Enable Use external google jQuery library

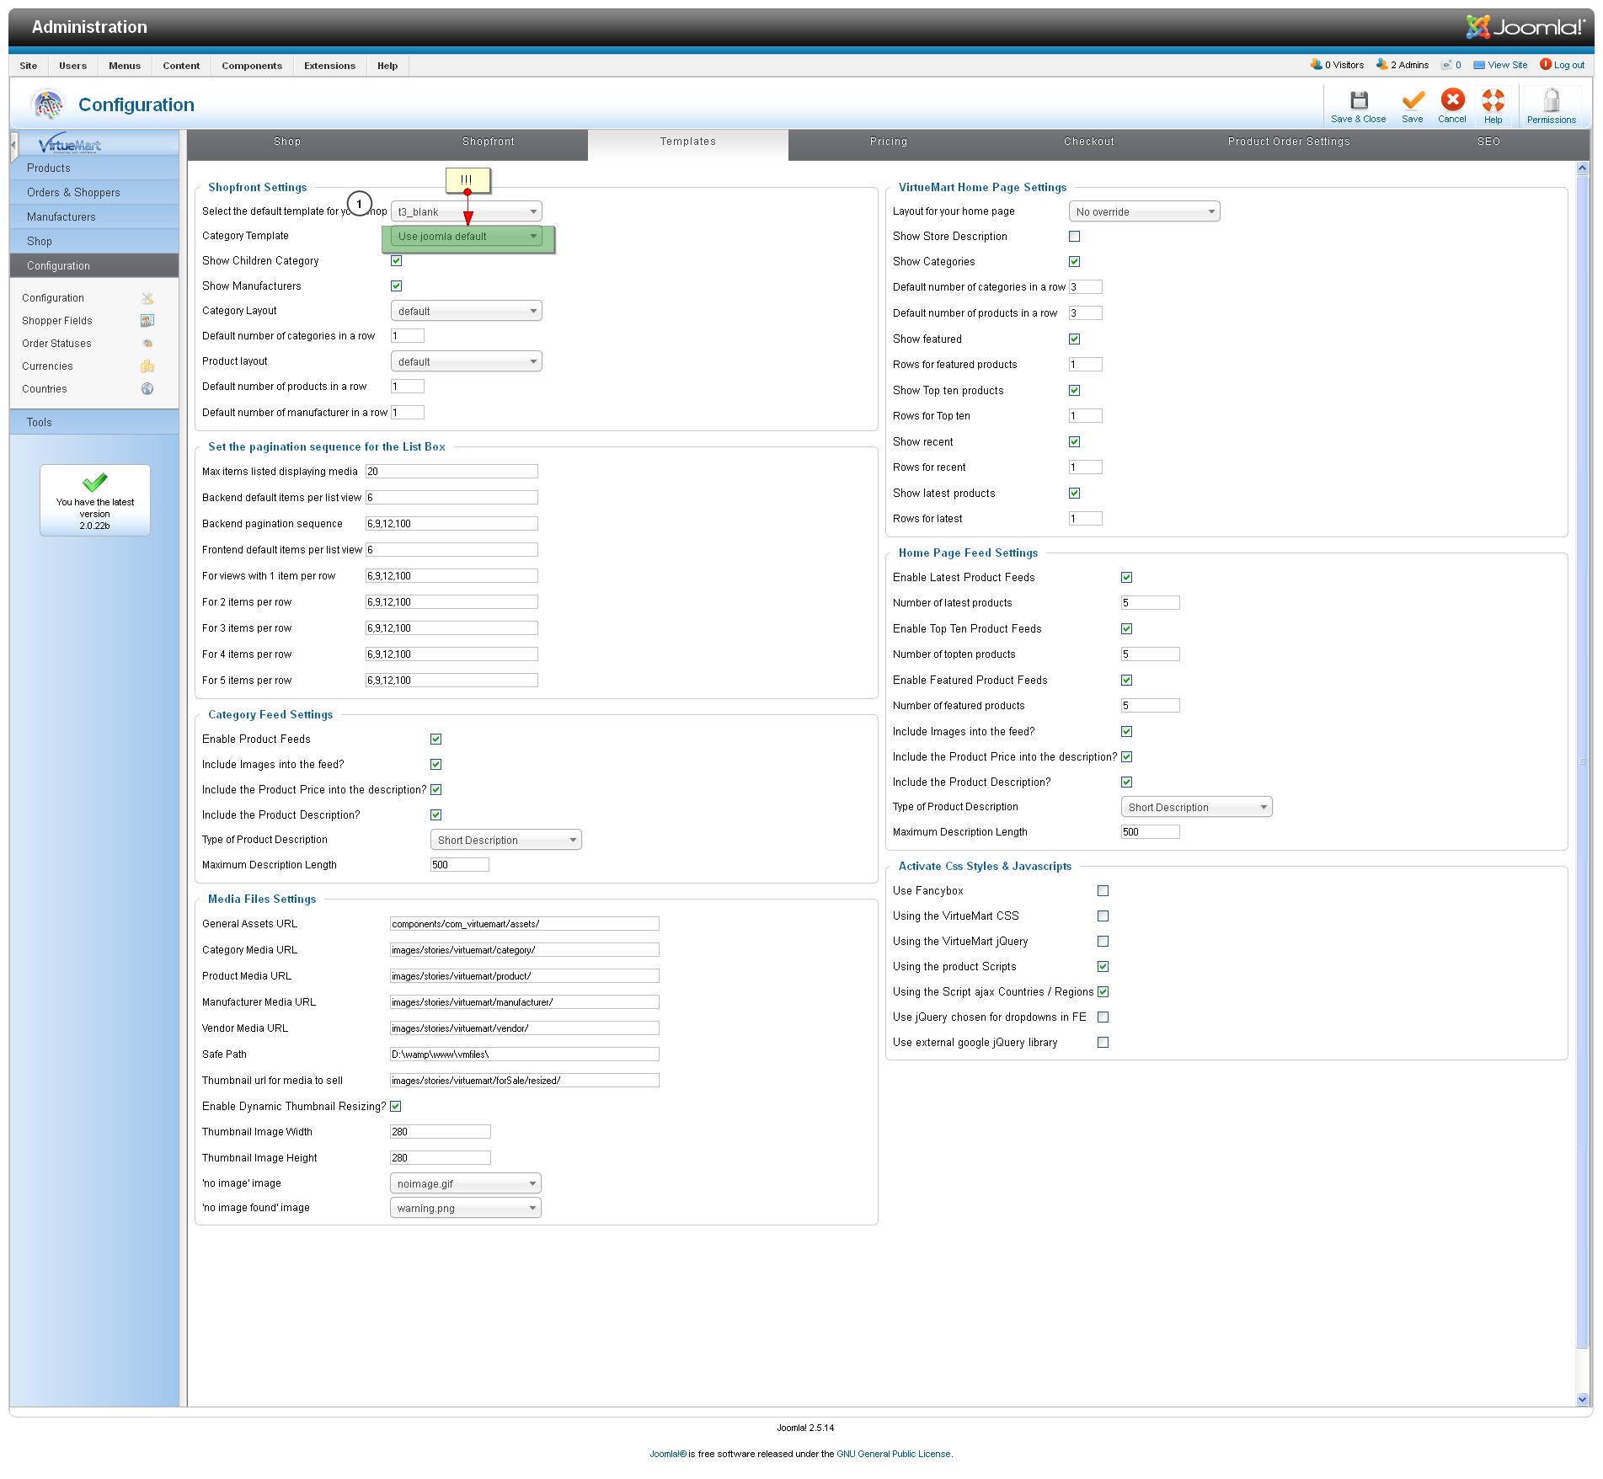[1103, 1043]
